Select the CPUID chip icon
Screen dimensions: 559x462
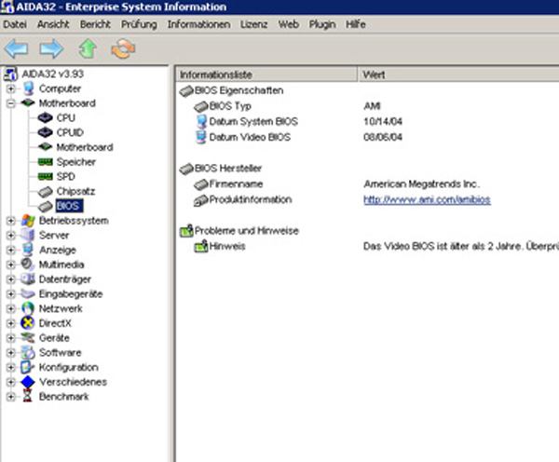click(x=46, y=132)
